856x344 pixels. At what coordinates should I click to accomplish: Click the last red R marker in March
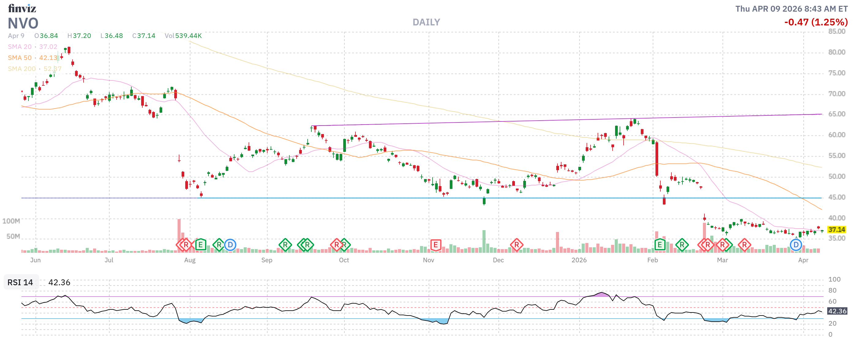[744, 245]
